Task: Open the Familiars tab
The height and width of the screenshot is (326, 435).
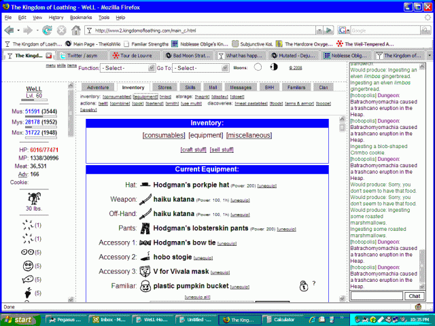Action: tap(295, 88)
